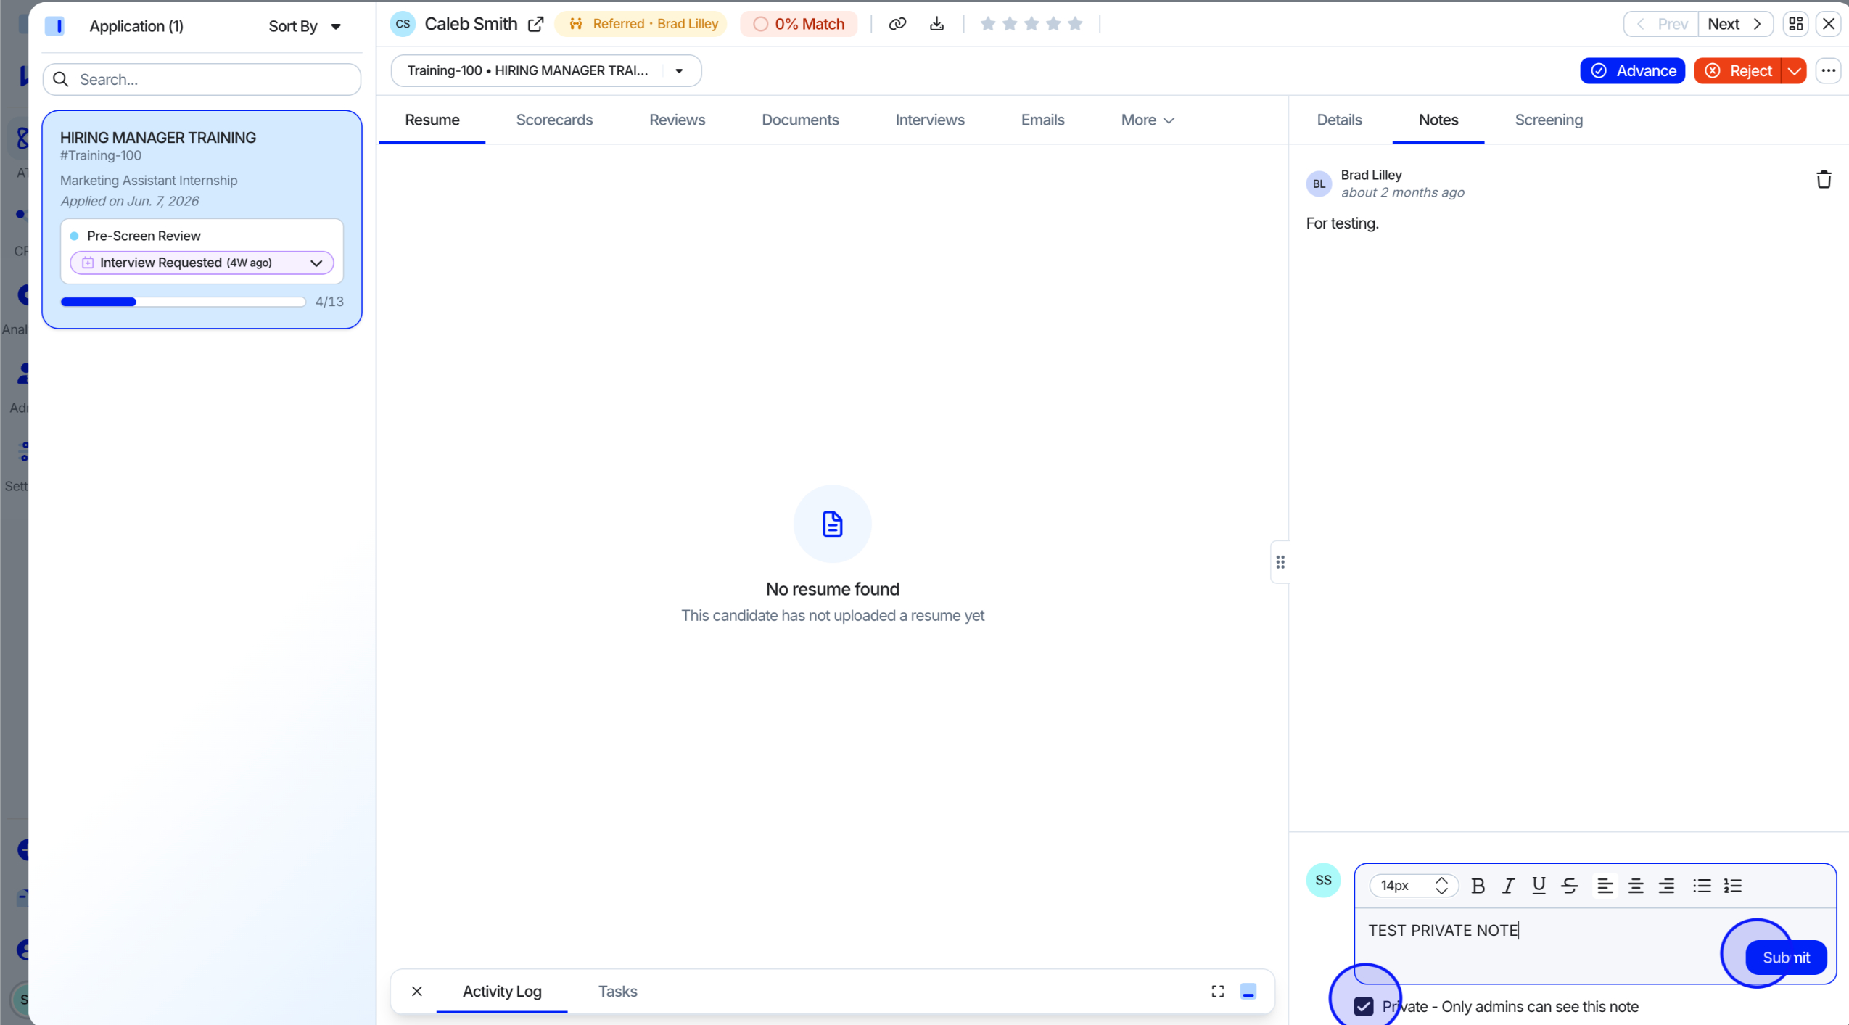The width and height of the screenshot is (1849, 1025).
Task: Switch to the Reviews tab
Action: (x=677, y=120)
